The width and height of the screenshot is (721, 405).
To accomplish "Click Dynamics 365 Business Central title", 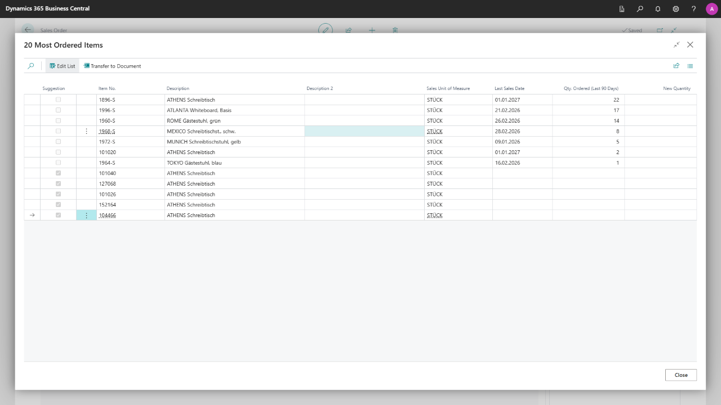I will point(47,8).
